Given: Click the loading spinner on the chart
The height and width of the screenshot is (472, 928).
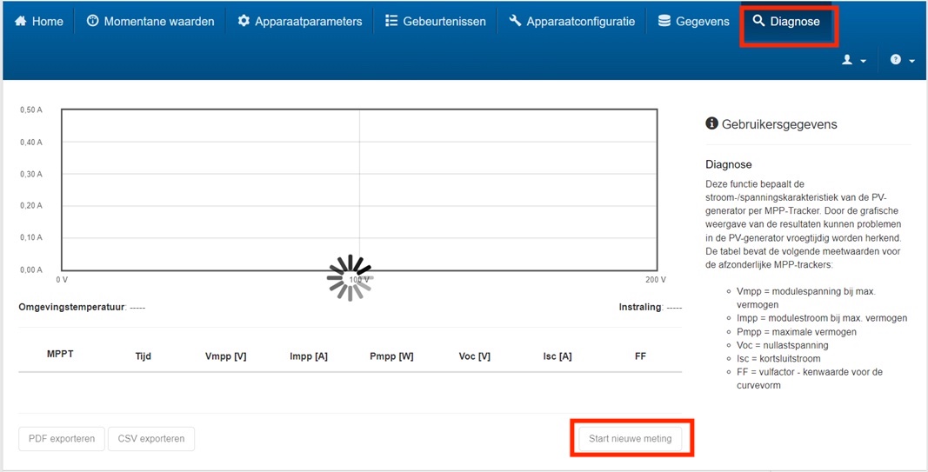Looking at the screenshot, I should pos(350,277).
